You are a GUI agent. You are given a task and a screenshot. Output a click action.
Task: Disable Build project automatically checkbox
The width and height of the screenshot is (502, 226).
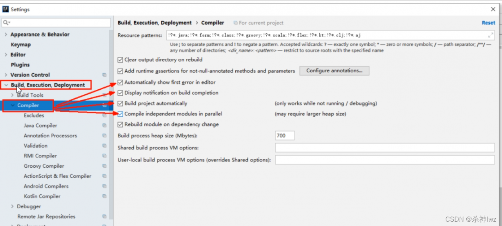(120, 104)
